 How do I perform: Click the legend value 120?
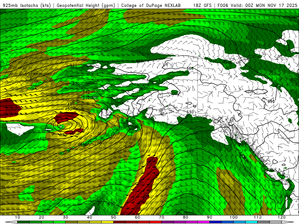point(282,217)
